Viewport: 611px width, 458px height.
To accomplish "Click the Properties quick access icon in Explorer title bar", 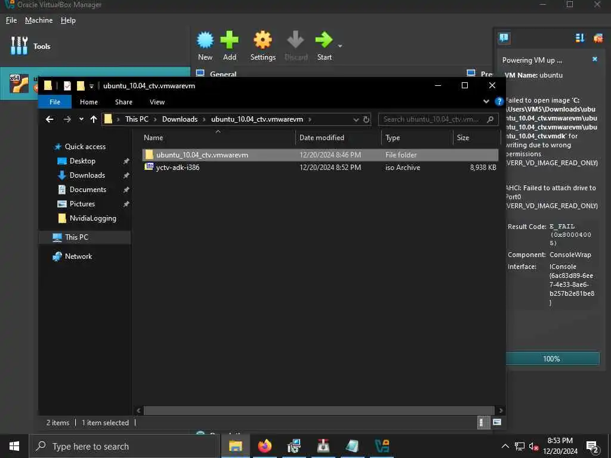I will click(x=67, y=86).
